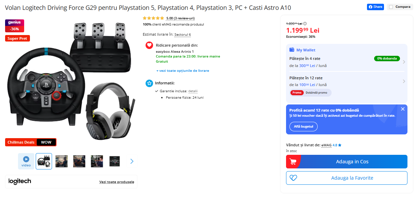418x197 pixels.
Task: Open the Sectorul 6 delivery link
Action: 182,34
